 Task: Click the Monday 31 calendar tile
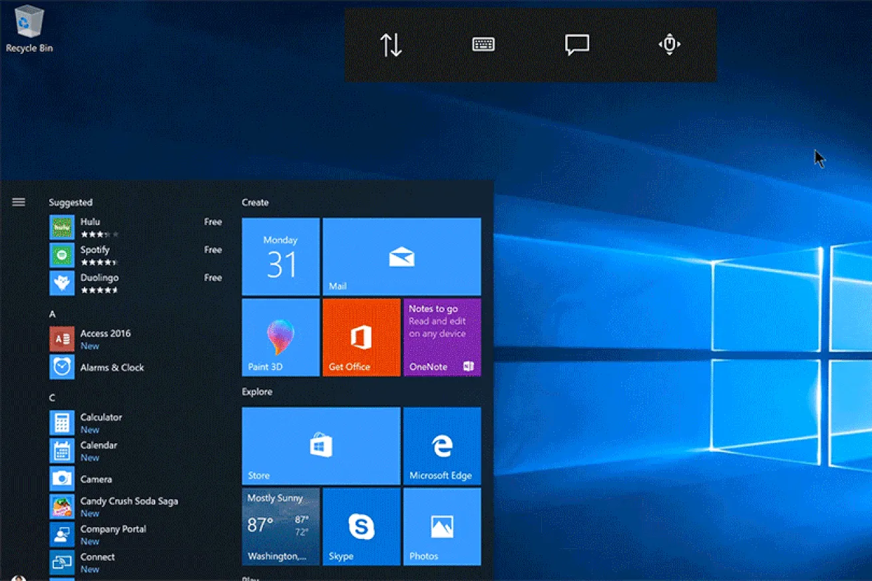pos(280,257)
